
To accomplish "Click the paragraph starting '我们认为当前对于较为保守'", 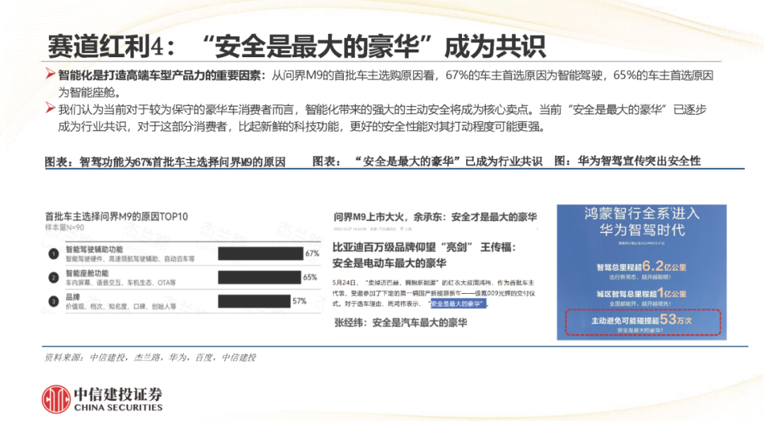I will 383,118.
